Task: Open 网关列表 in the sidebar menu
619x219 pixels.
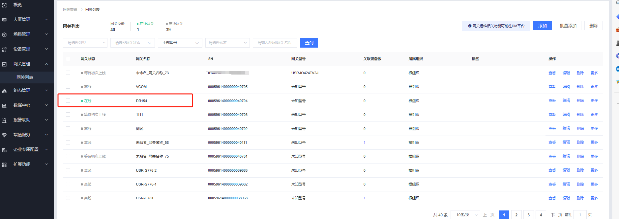Action: point(25,77)
